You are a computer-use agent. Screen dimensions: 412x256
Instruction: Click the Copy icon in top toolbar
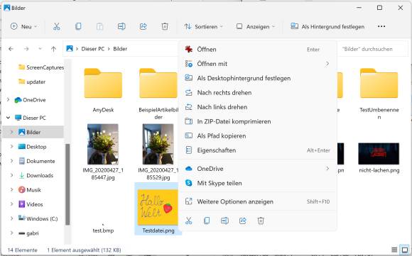(78, 26)
